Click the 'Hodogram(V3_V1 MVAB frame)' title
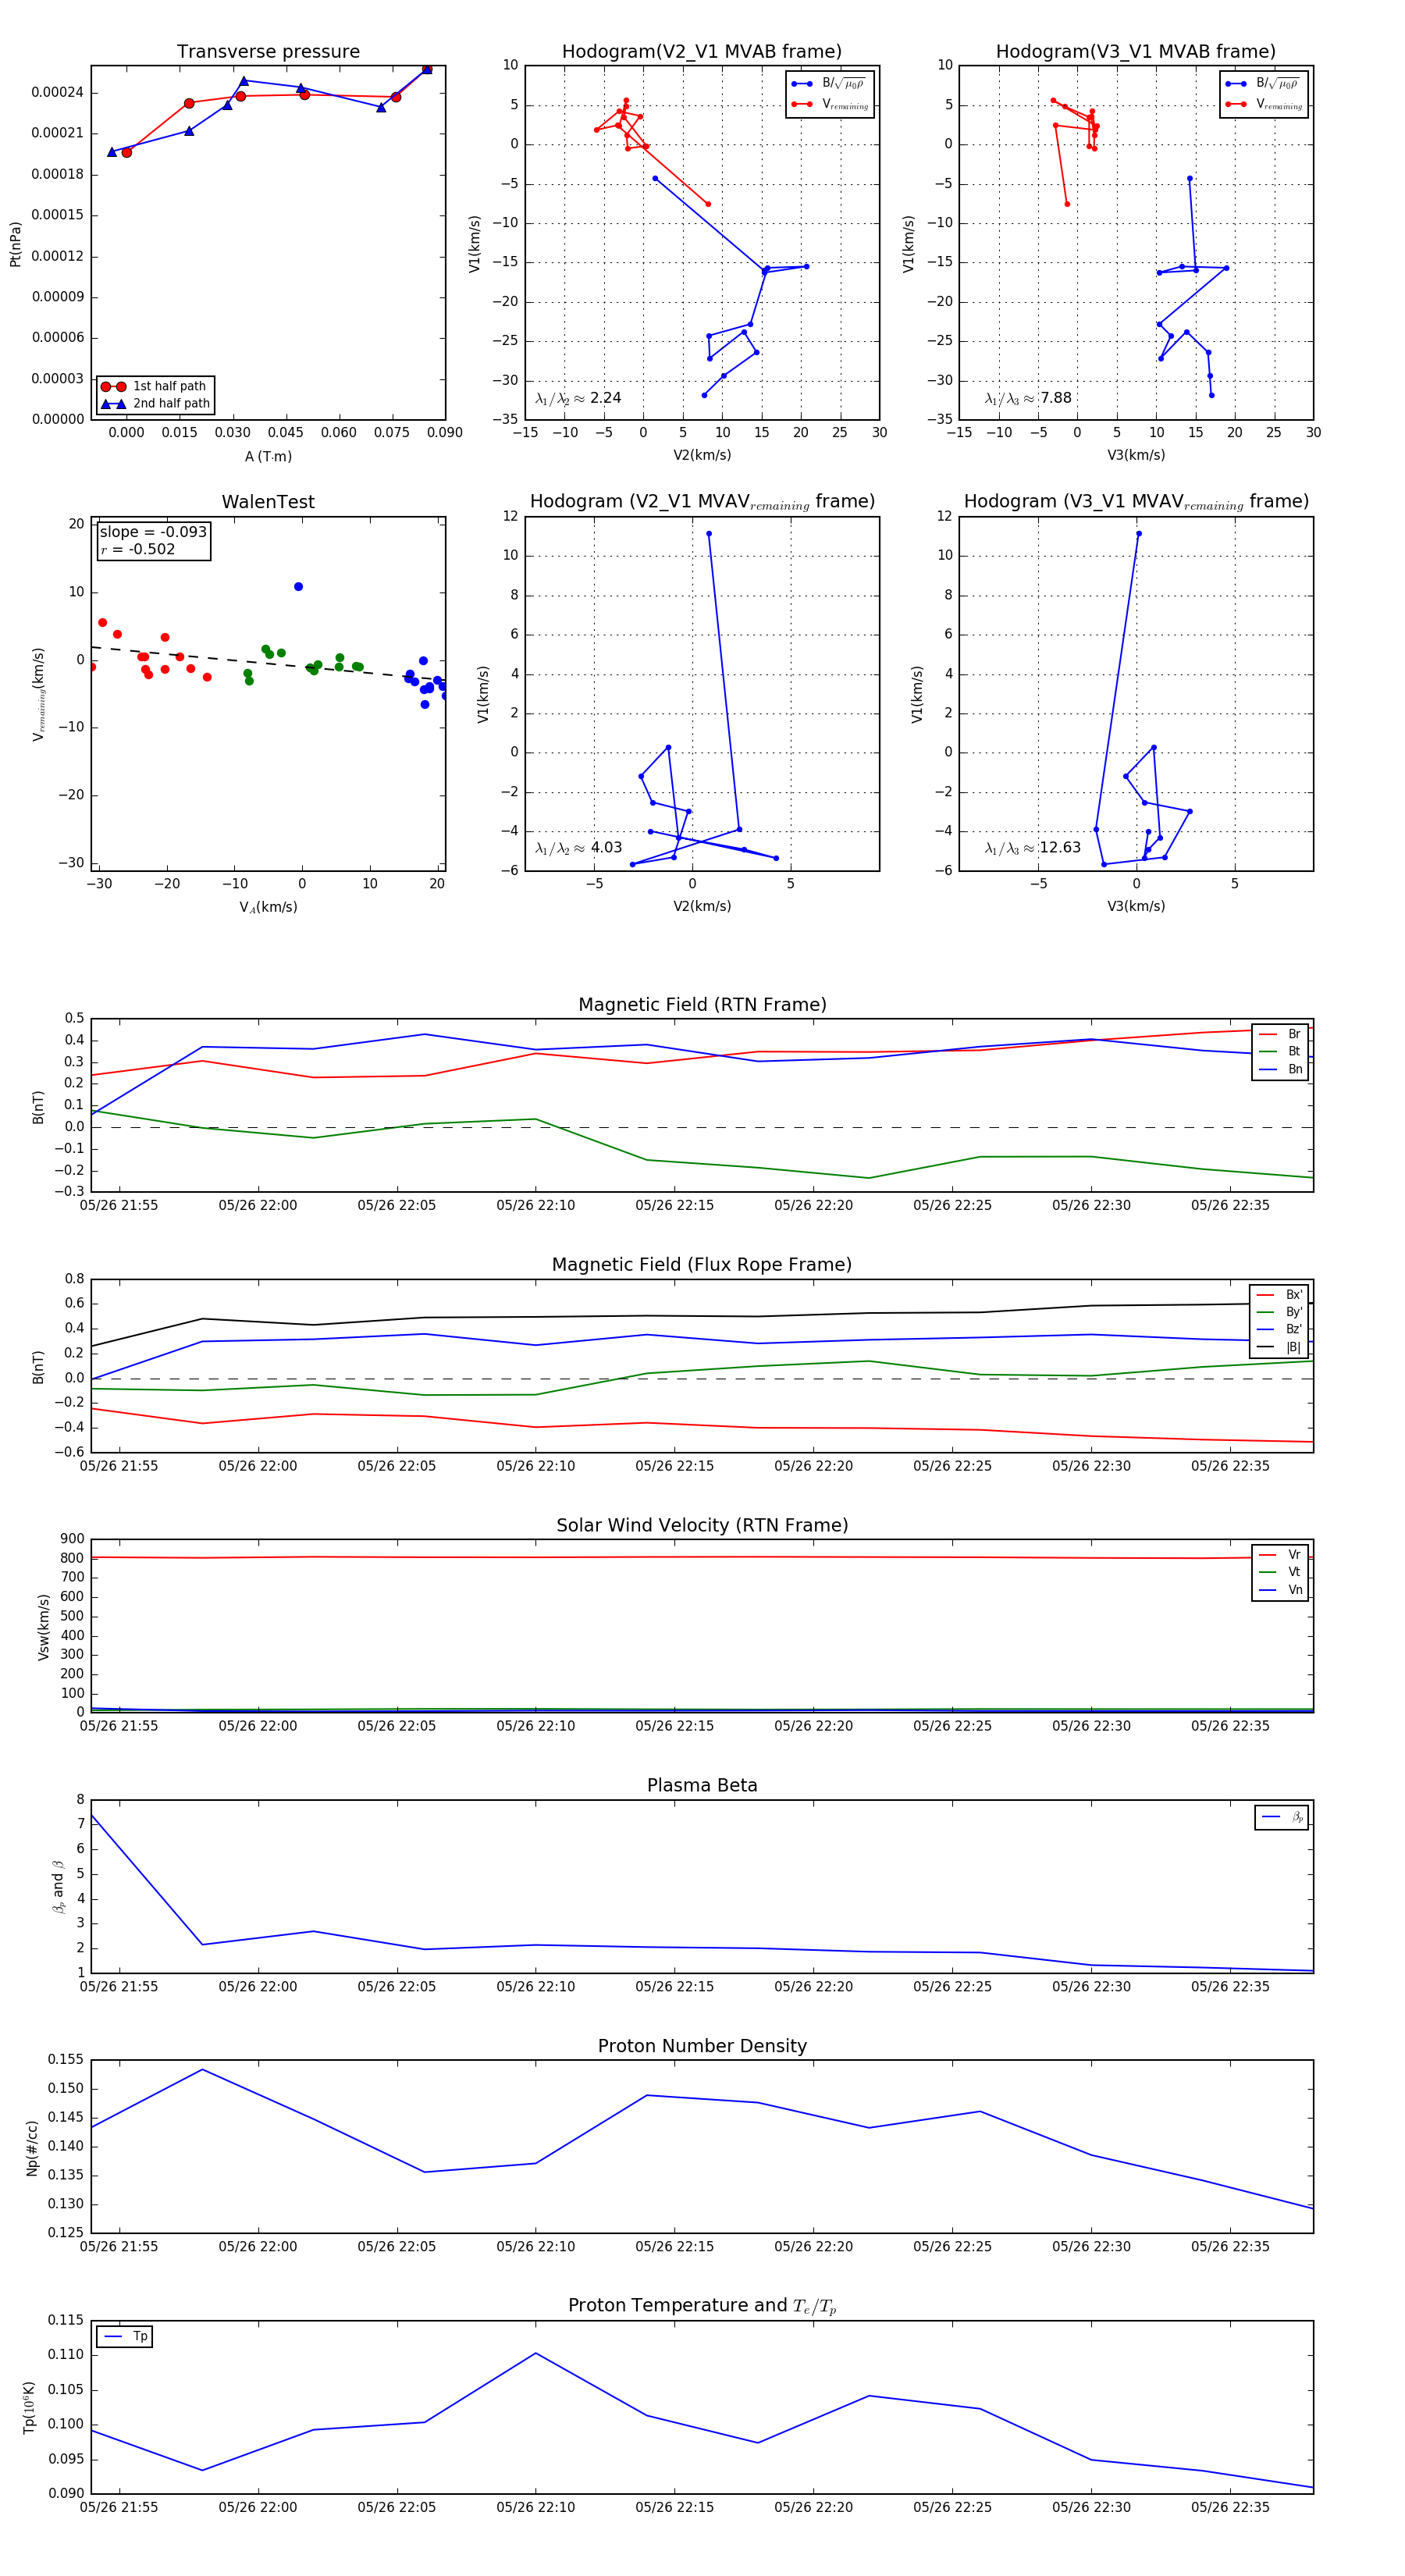 coord(1136,52)
